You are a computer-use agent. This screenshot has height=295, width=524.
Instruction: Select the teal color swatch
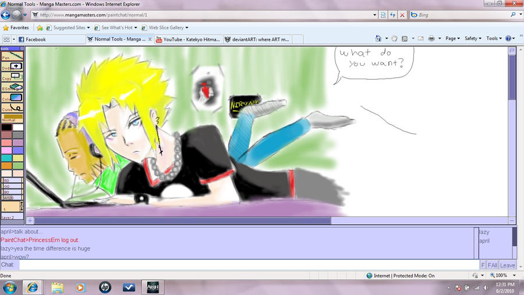click(6, 158)
